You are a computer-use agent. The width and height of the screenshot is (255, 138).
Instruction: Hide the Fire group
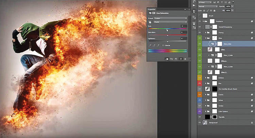coord(200,83)
